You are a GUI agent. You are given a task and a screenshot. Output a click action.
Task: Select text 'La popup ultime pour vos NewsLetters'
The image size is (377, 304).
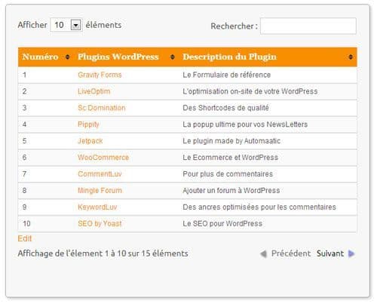245,124
